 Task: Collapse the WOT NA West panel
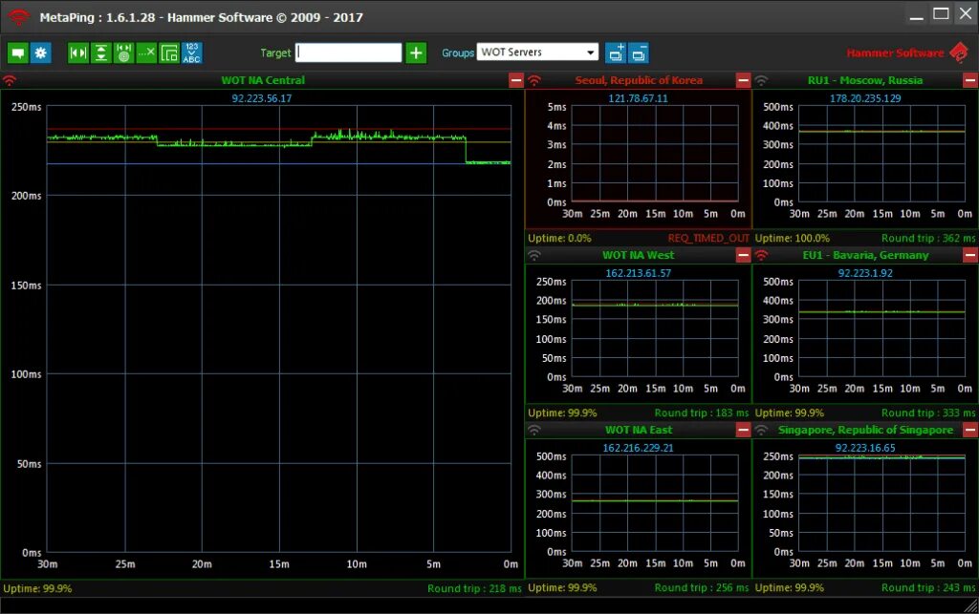(x=743, y=255)
